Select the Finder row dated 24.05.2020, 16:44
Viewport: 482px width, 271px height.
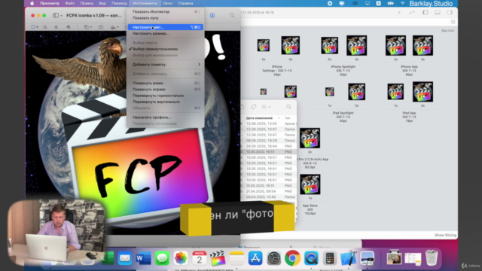(268, 146)
